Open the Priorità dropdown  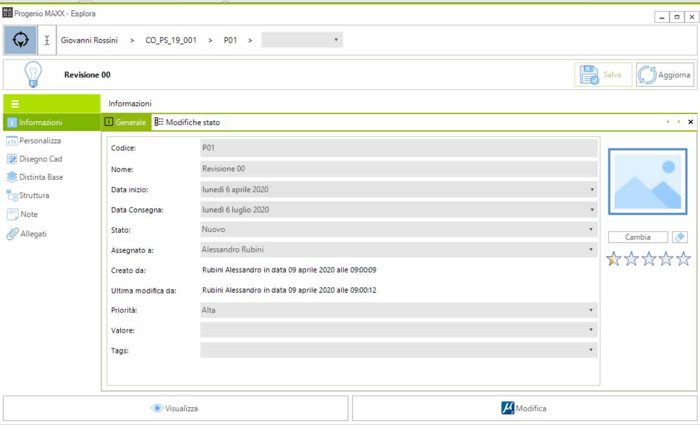pos(591,310)
